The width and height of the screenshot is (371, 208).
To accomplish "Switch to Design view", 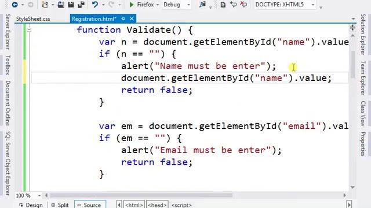I will click(x=31, y=205).
